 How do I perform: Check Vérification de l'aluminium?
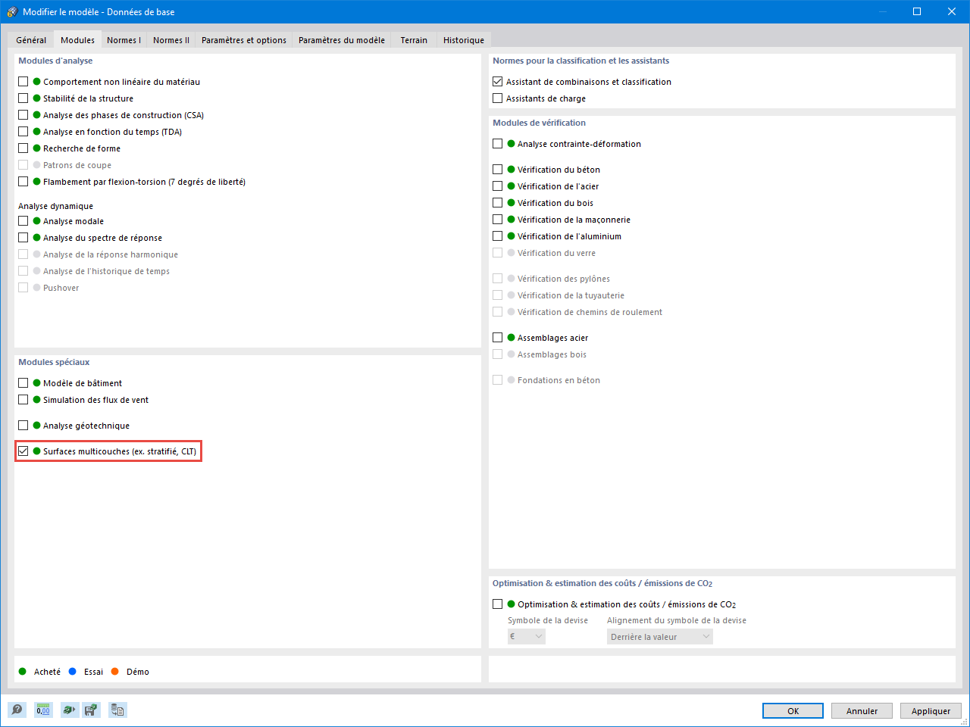tap(498, 236)
